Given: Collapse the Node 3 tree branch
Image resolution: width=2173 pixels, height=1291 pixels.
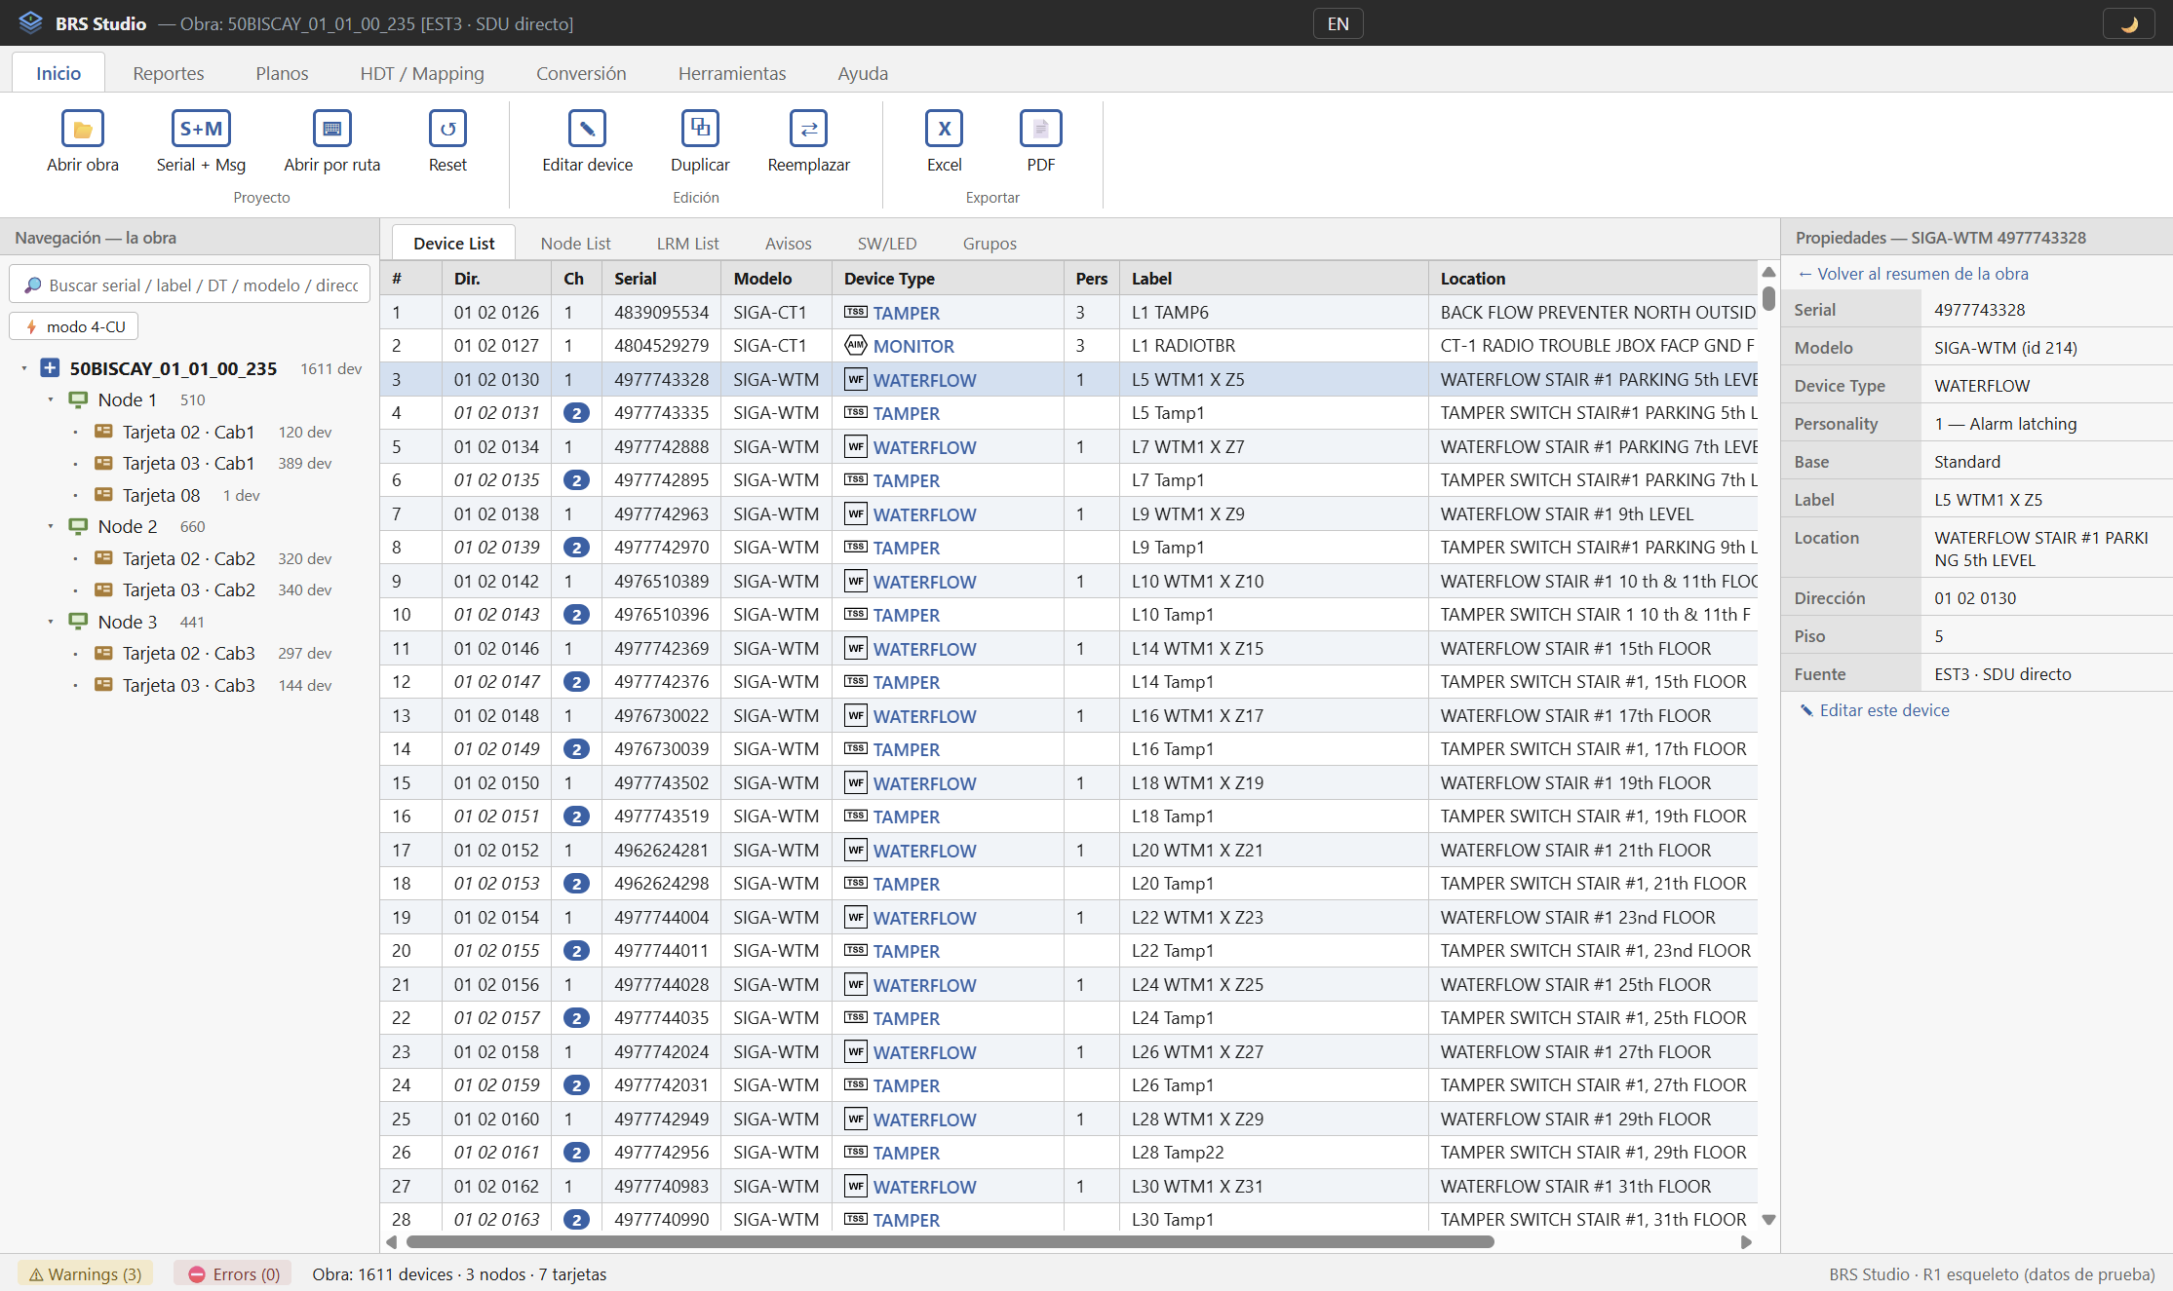Looking at the screenshot, I should tap(51, 621).
